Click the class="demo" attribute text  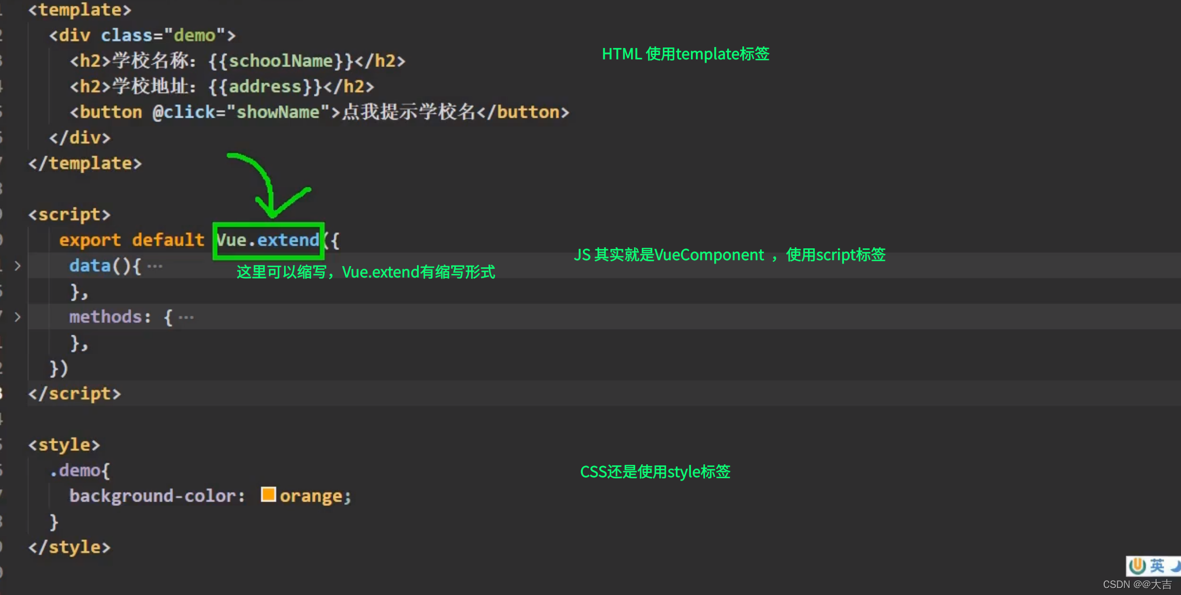pos(163,36)
